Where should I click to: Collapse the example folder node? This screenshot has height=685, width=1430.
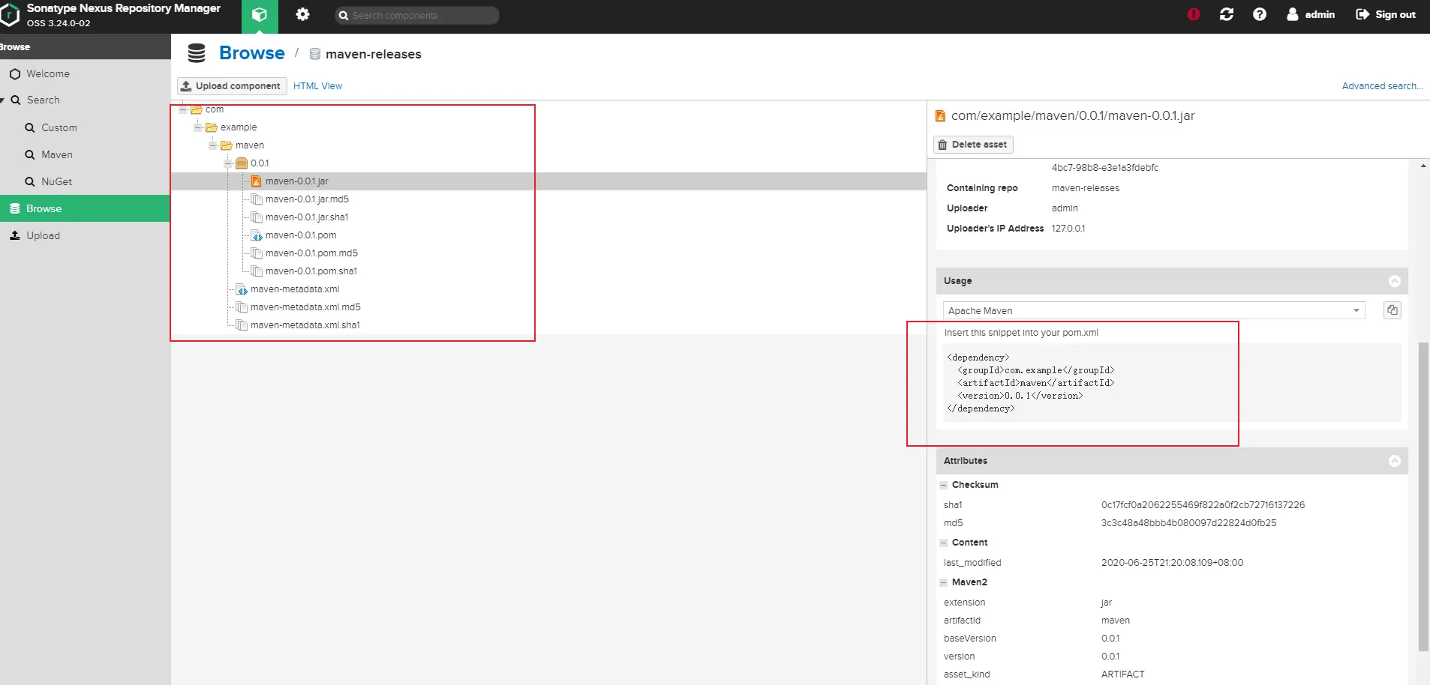click(x=198, y=127)
